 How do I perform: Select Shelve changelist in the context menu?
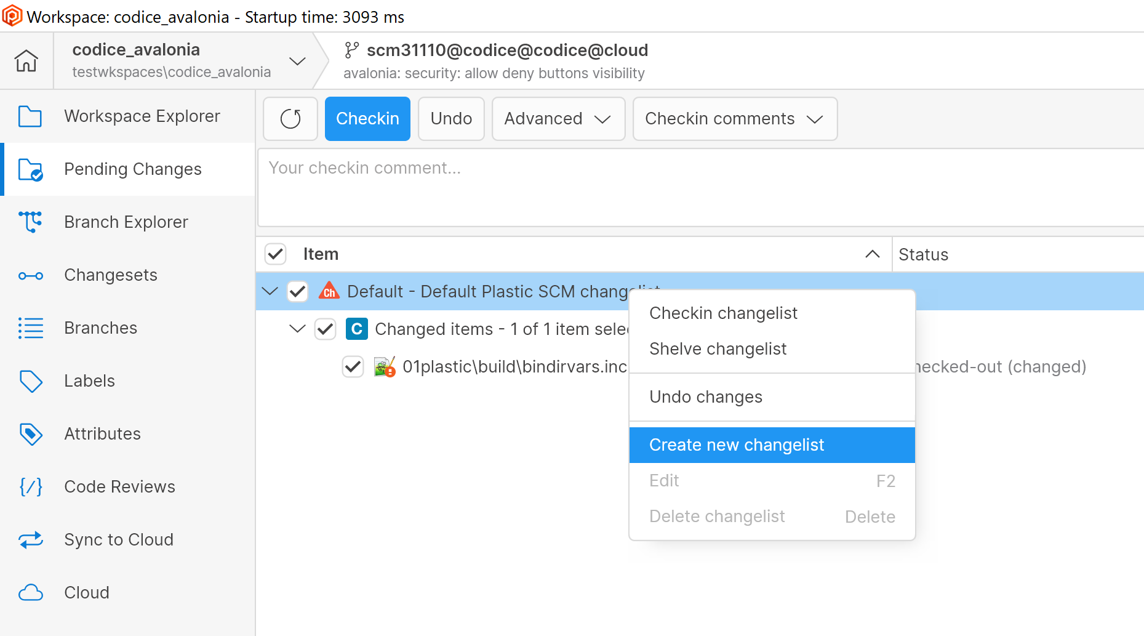718,348
